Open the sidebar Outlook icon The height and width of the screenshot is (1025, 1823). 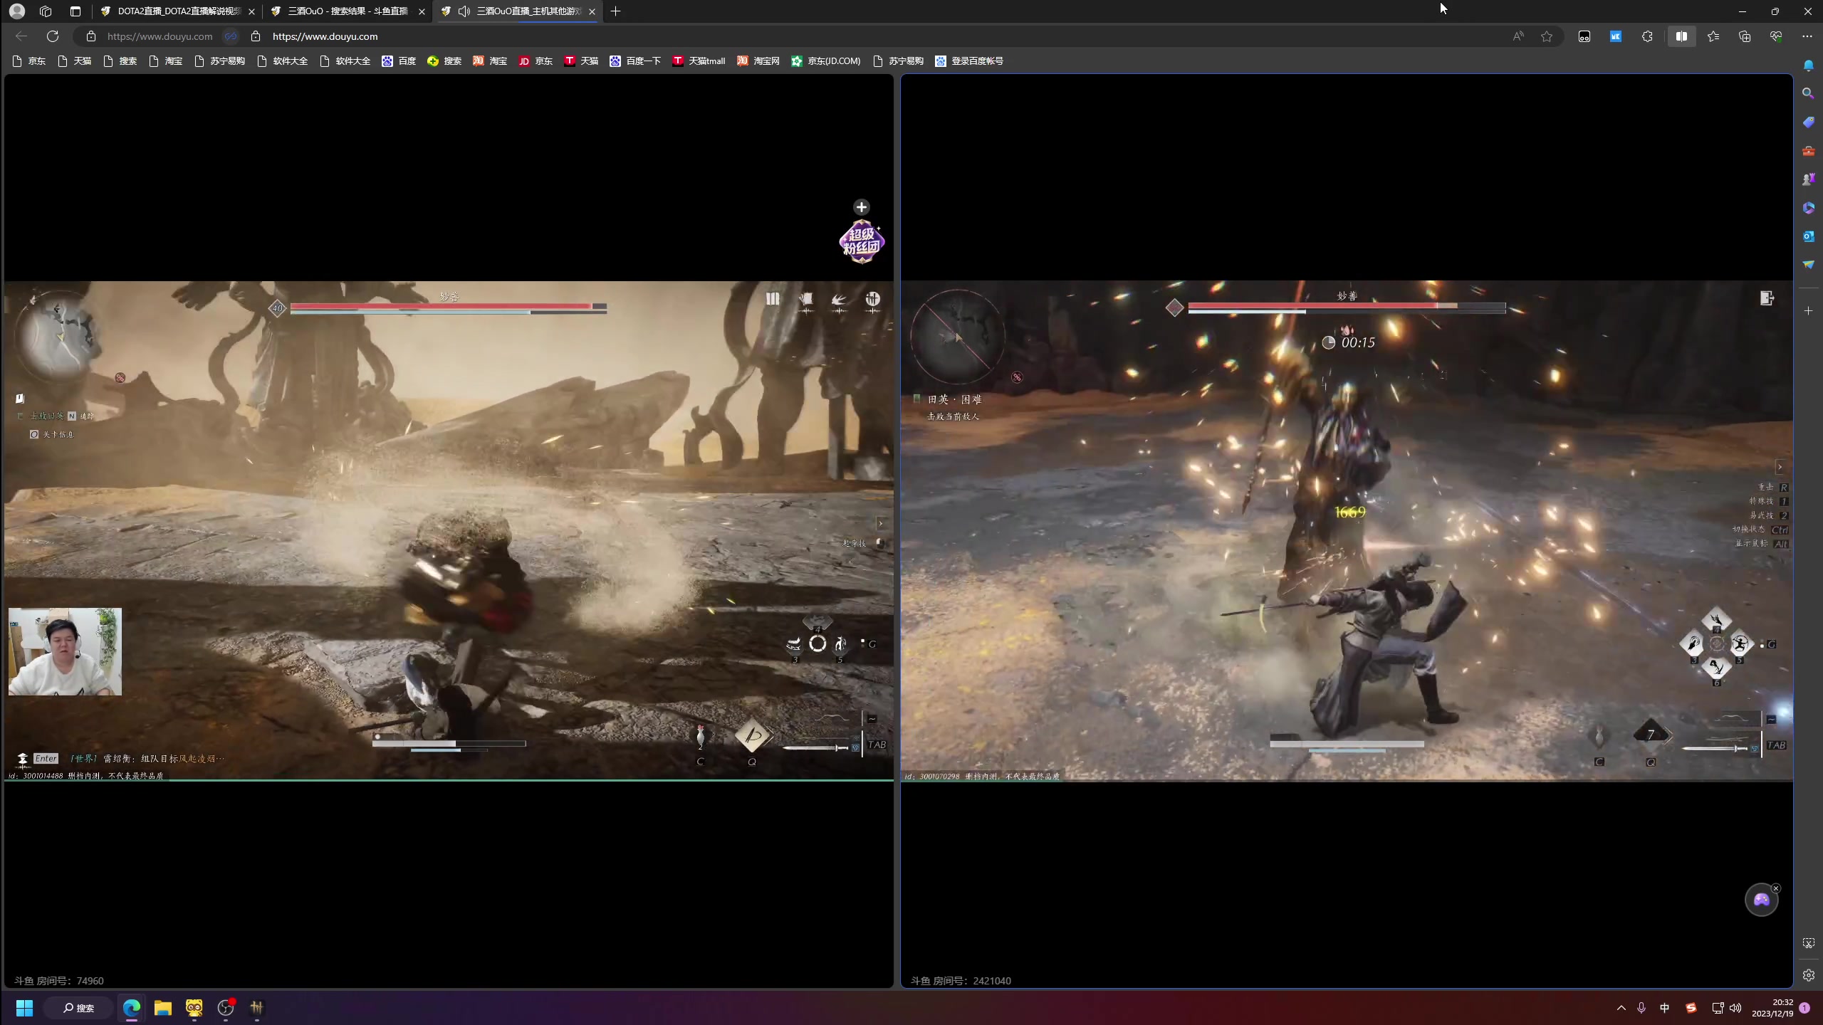tap(1808, 236)
